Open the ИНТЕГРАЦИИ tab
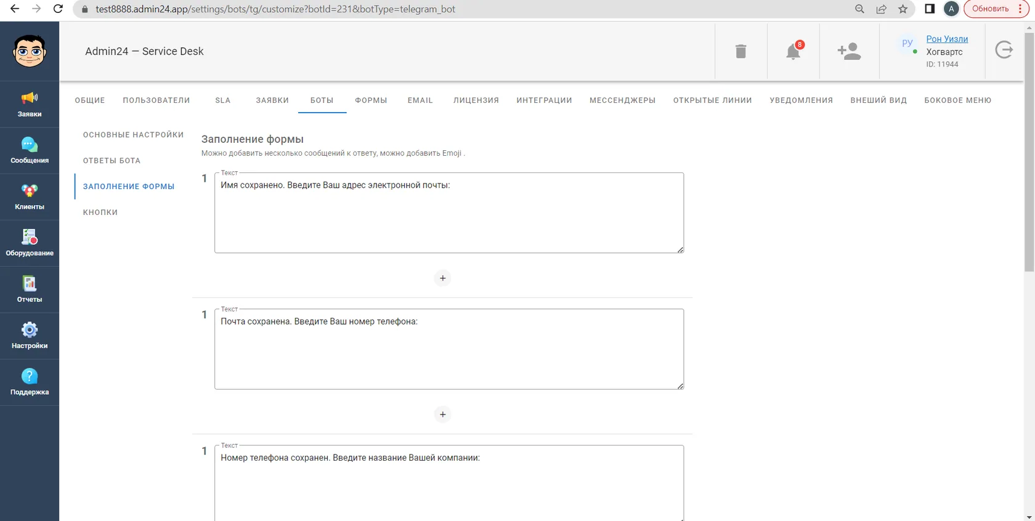The height and width of the screenshot is (521, 1035). pos(545,100)
